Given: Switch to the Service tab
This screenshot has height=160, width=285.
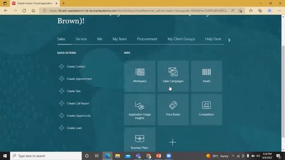Looking at the screenshot, I should click(x=81, y=39).
